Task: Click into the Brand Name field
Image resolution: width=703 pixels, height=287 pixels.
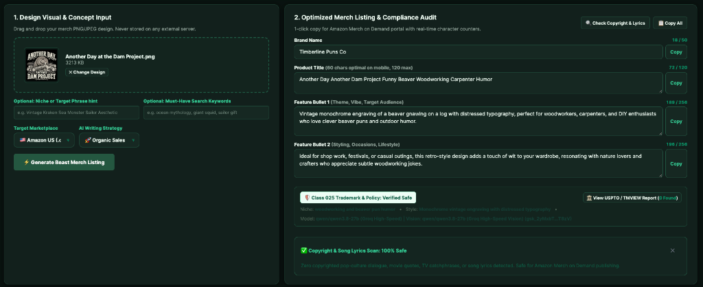Action: [x=479, y=51]
